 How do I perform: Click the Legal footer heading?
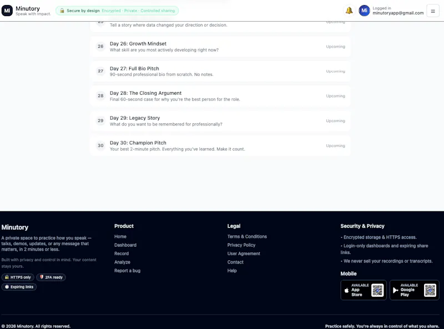[x=234, y=226]
